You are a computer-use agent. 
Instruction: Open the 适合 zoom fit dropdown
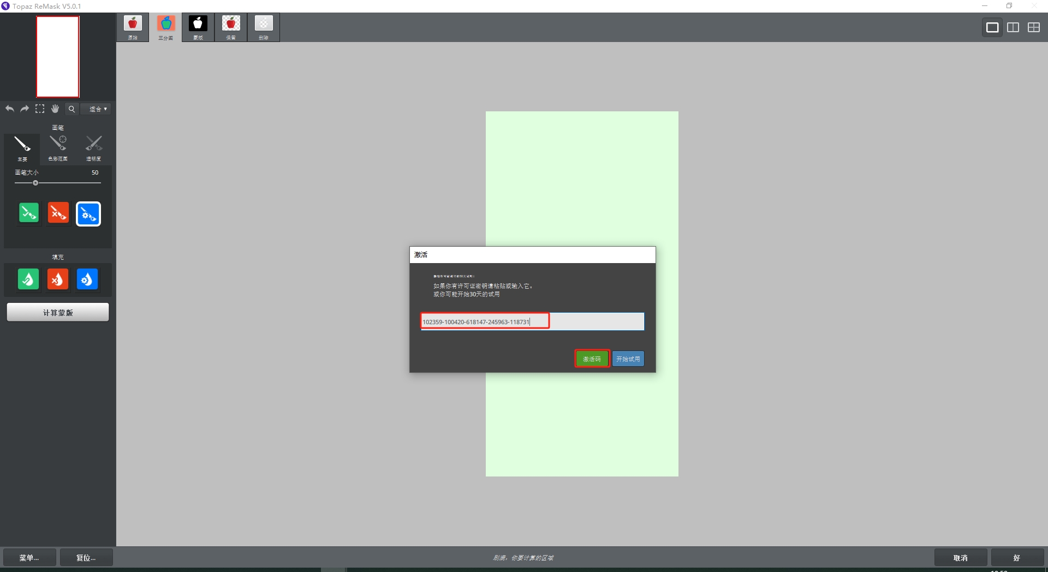[x=96, y=109]
